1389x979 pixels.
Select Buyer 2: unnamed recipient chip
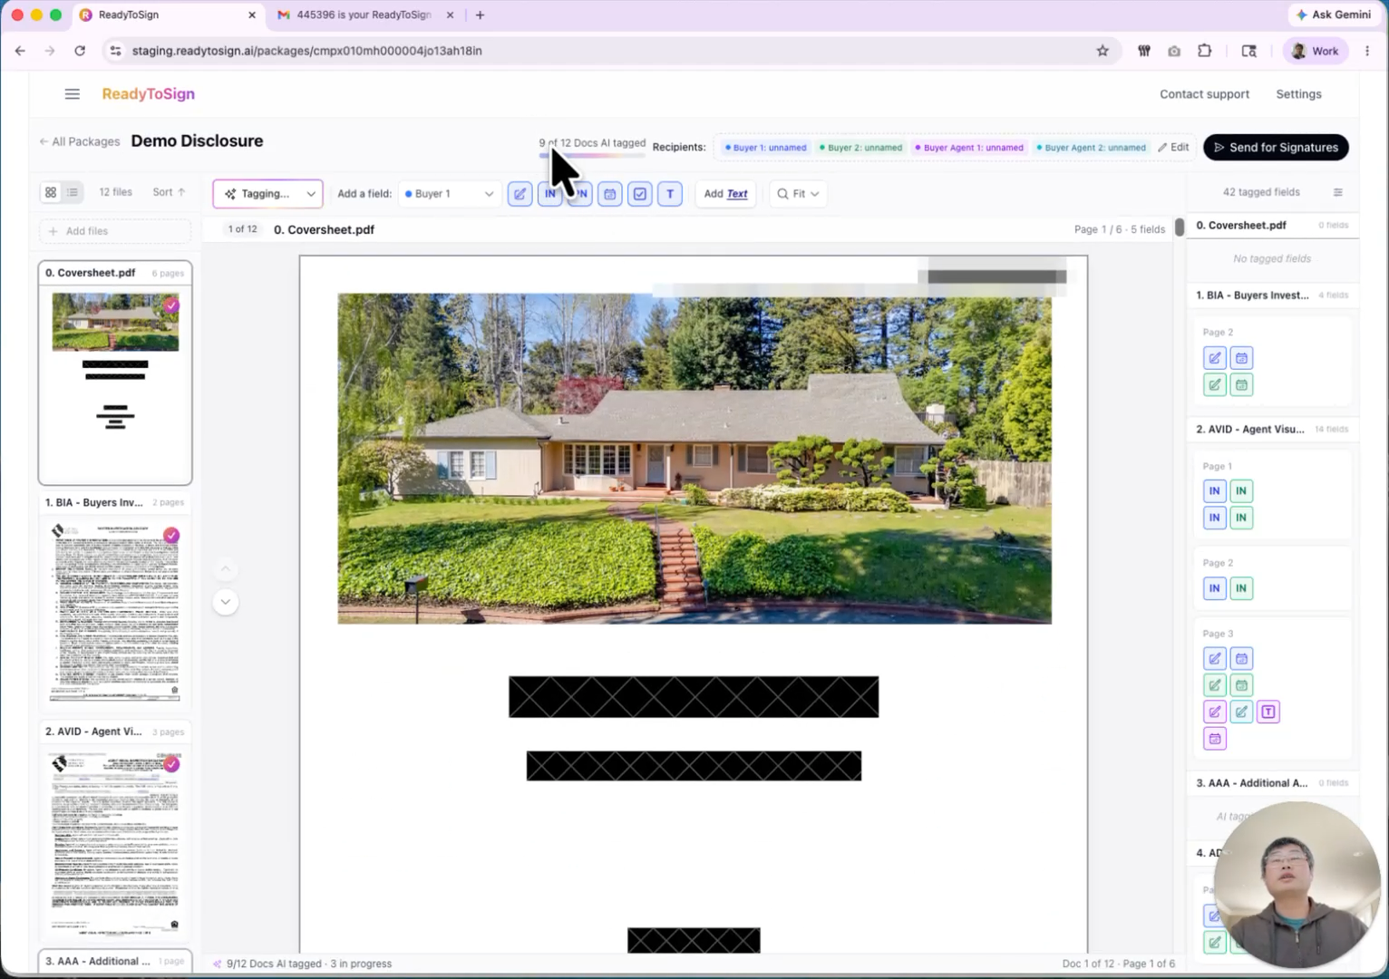[860, 148]
